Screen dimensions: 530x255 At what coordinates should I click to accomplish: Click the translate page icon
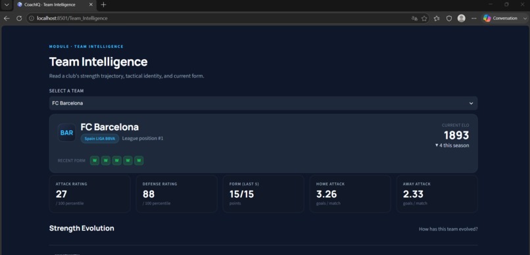coord(414,18)
